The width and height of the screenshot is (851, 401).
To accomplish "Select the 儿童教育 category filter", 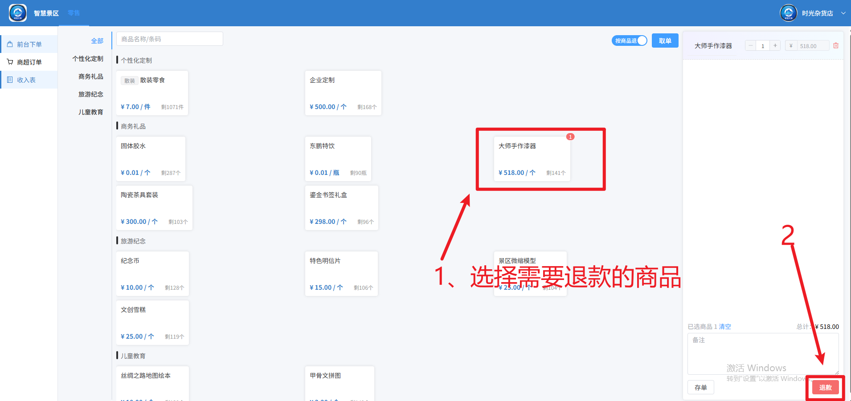I will (x=91, y=112).
